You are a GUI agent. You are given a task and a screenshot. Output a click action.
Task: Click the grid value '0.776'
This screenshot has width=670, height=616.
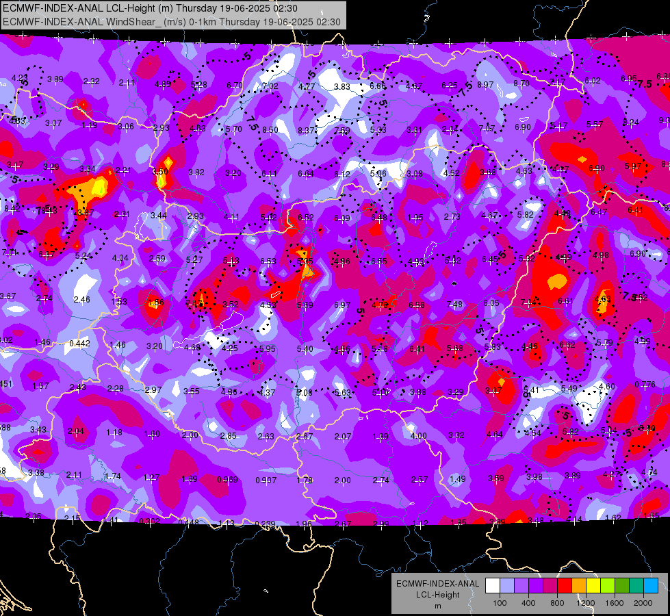(645, 385)
